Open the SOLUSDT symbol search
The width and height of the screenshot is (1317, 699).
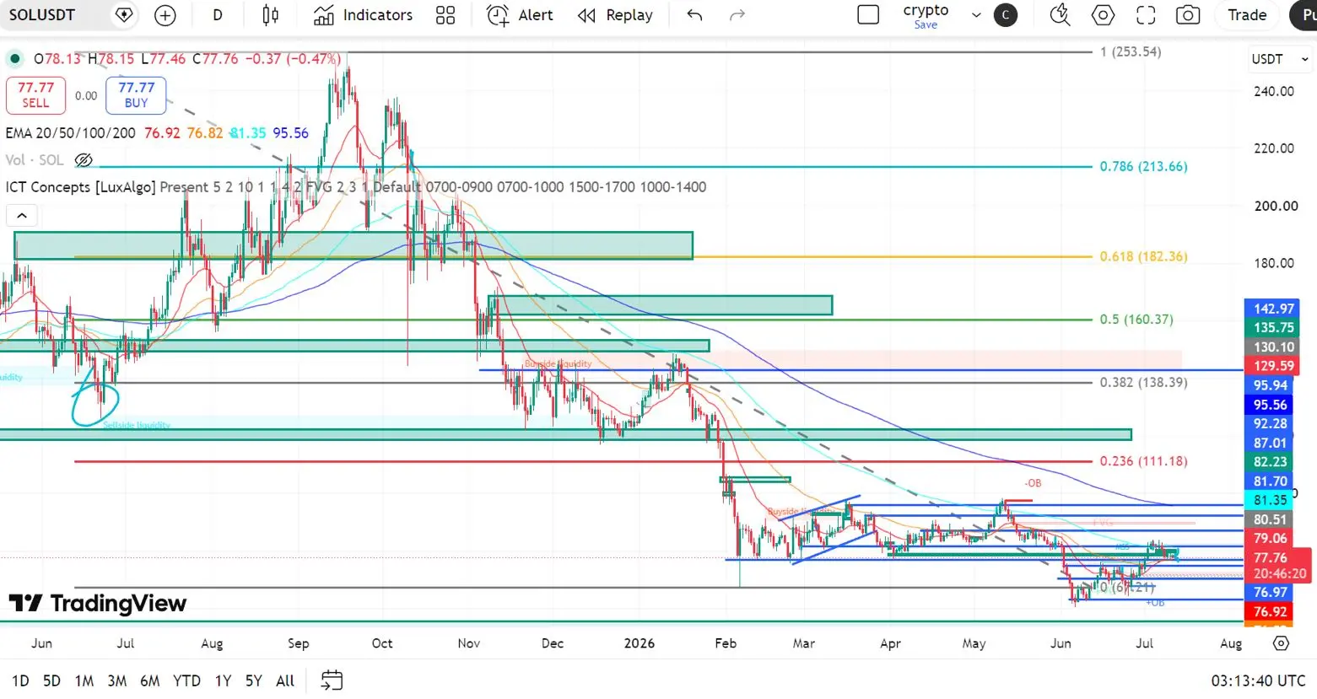[x=42, y=15]
